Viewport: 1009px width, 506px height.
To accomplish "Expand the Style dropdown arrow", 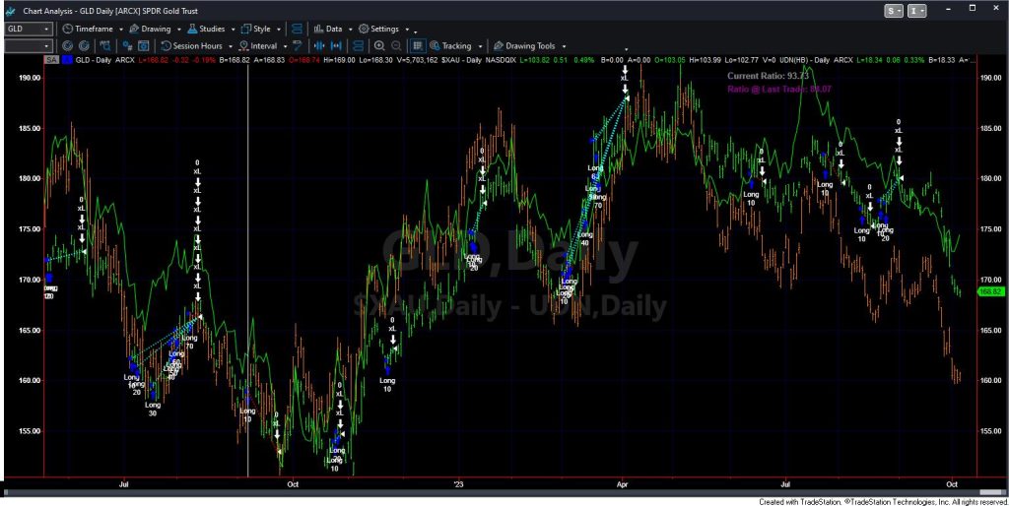I will point(279,30).
